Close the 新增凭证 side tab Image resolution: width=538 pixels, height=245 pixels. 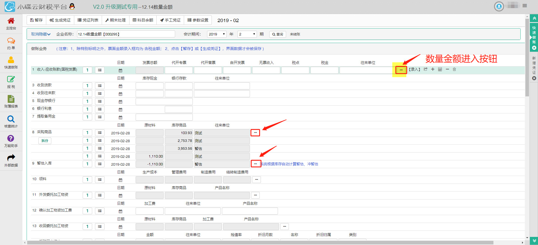click(534, 78)
